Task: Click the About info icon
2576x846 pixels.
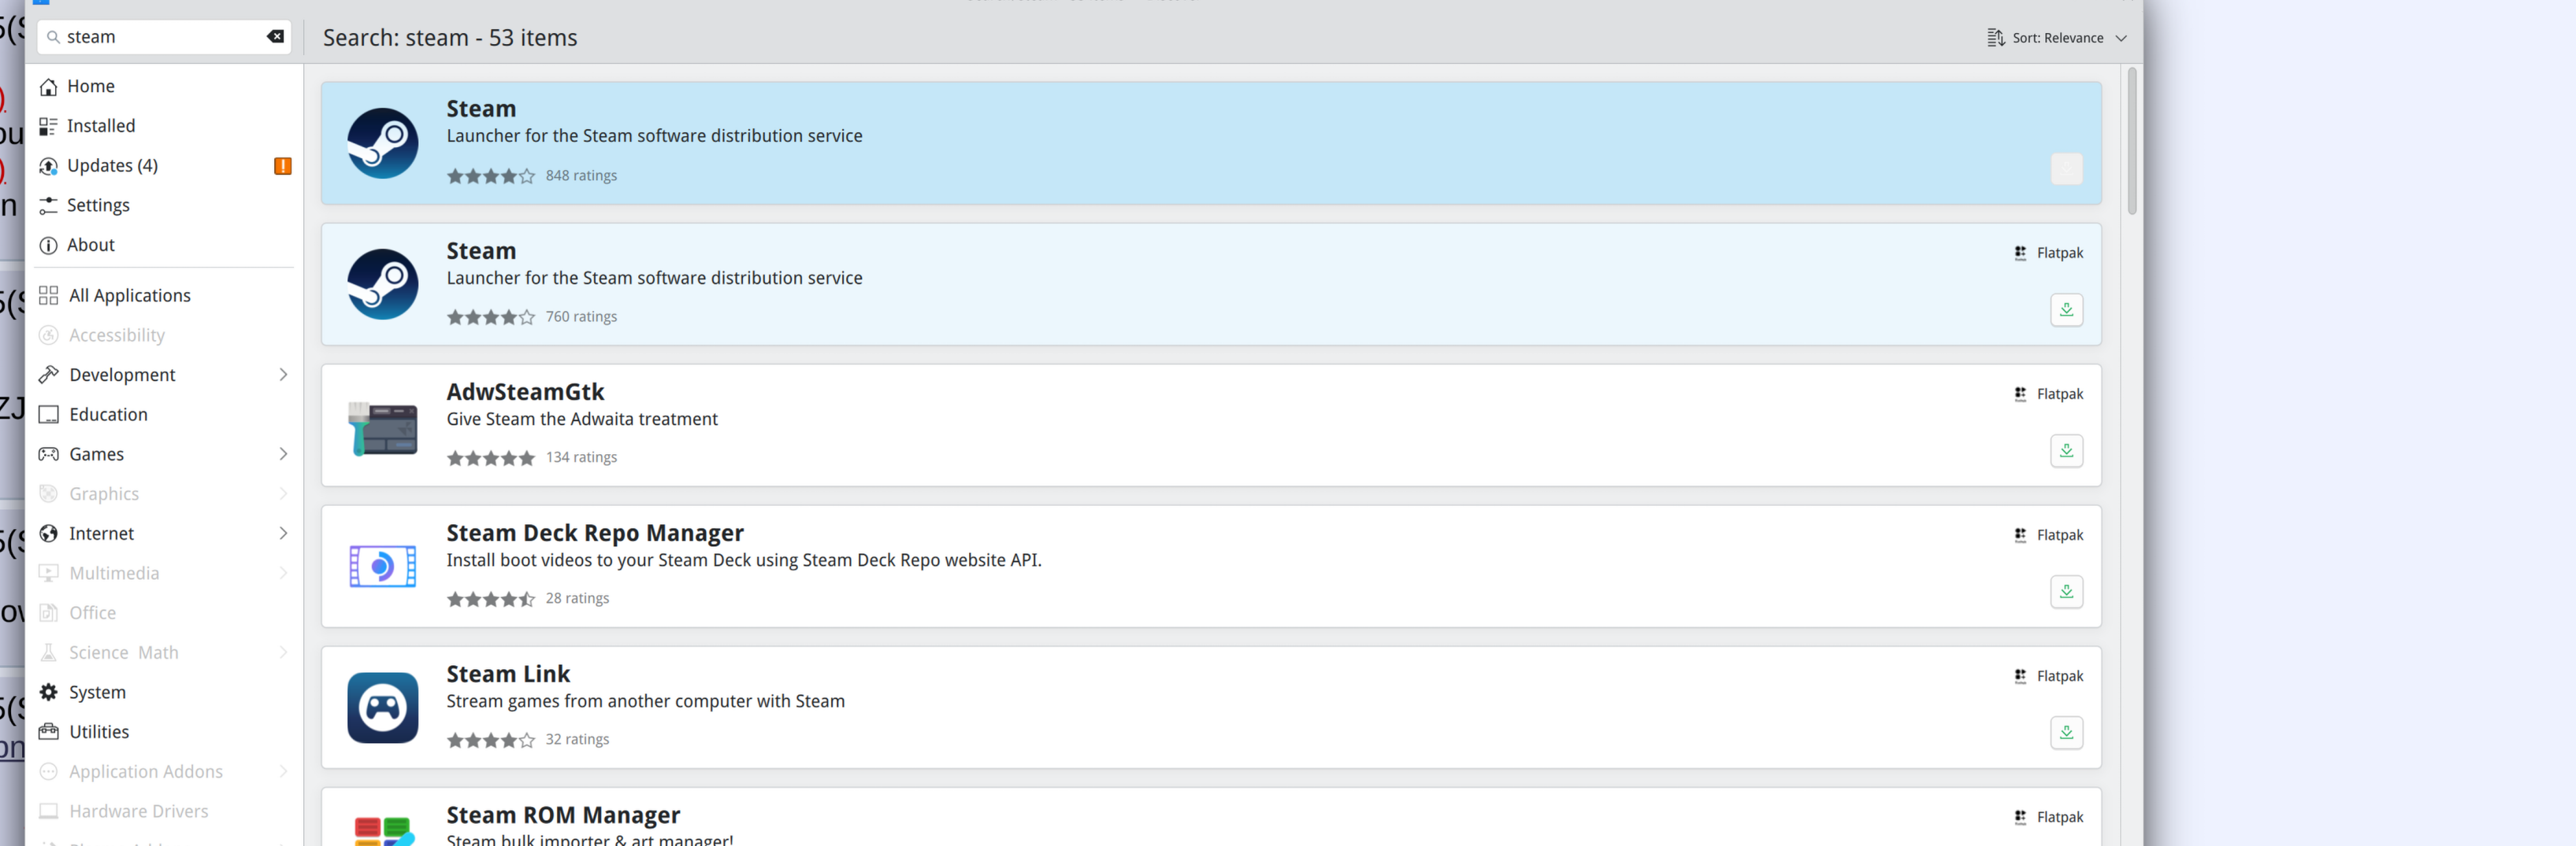Action: (48, 246)
